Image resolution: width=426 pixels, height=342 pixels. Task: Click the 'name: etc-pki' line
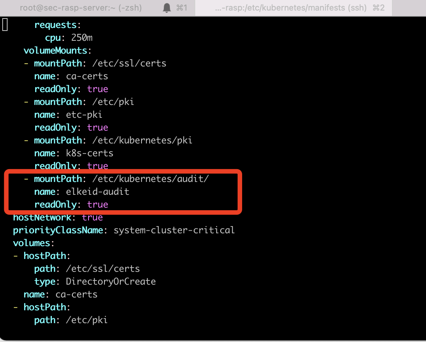click(68, 115)
